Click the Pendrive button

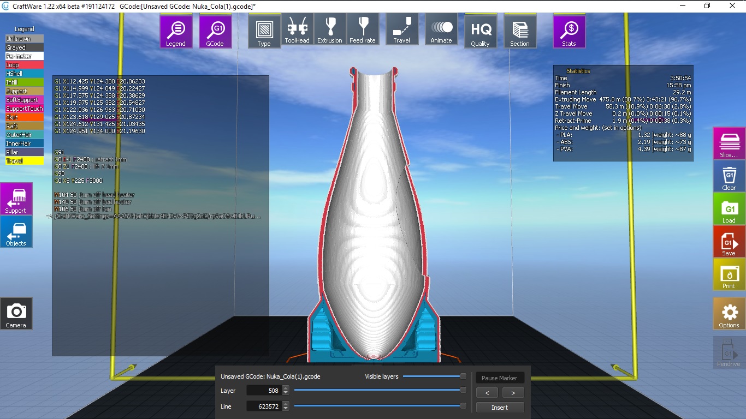[x=729, y=352]
